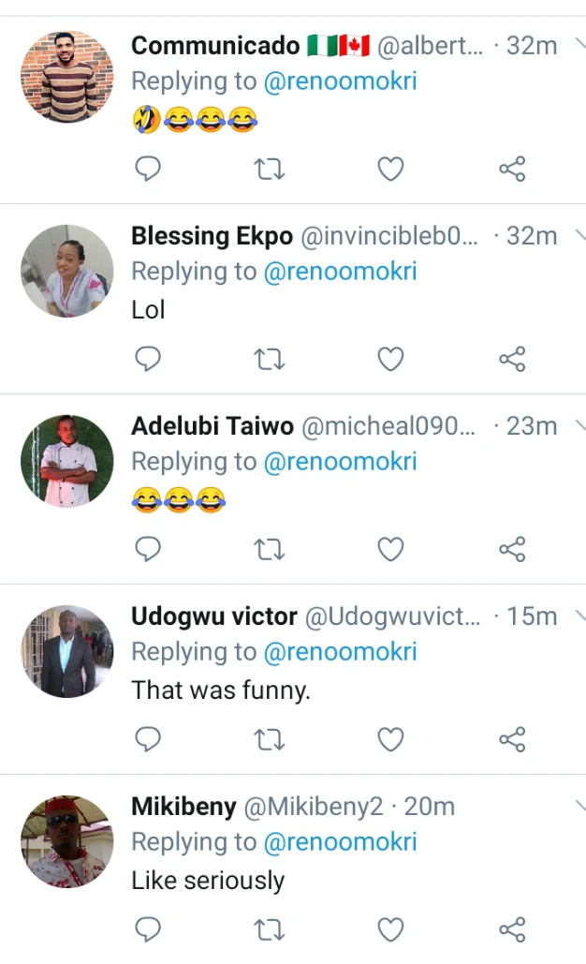Image resolution: width=586 pixels, height=964 pixels.
Task: Open tweet menu chevron for Udogwu victor
Action: click(x=579, y=614)
